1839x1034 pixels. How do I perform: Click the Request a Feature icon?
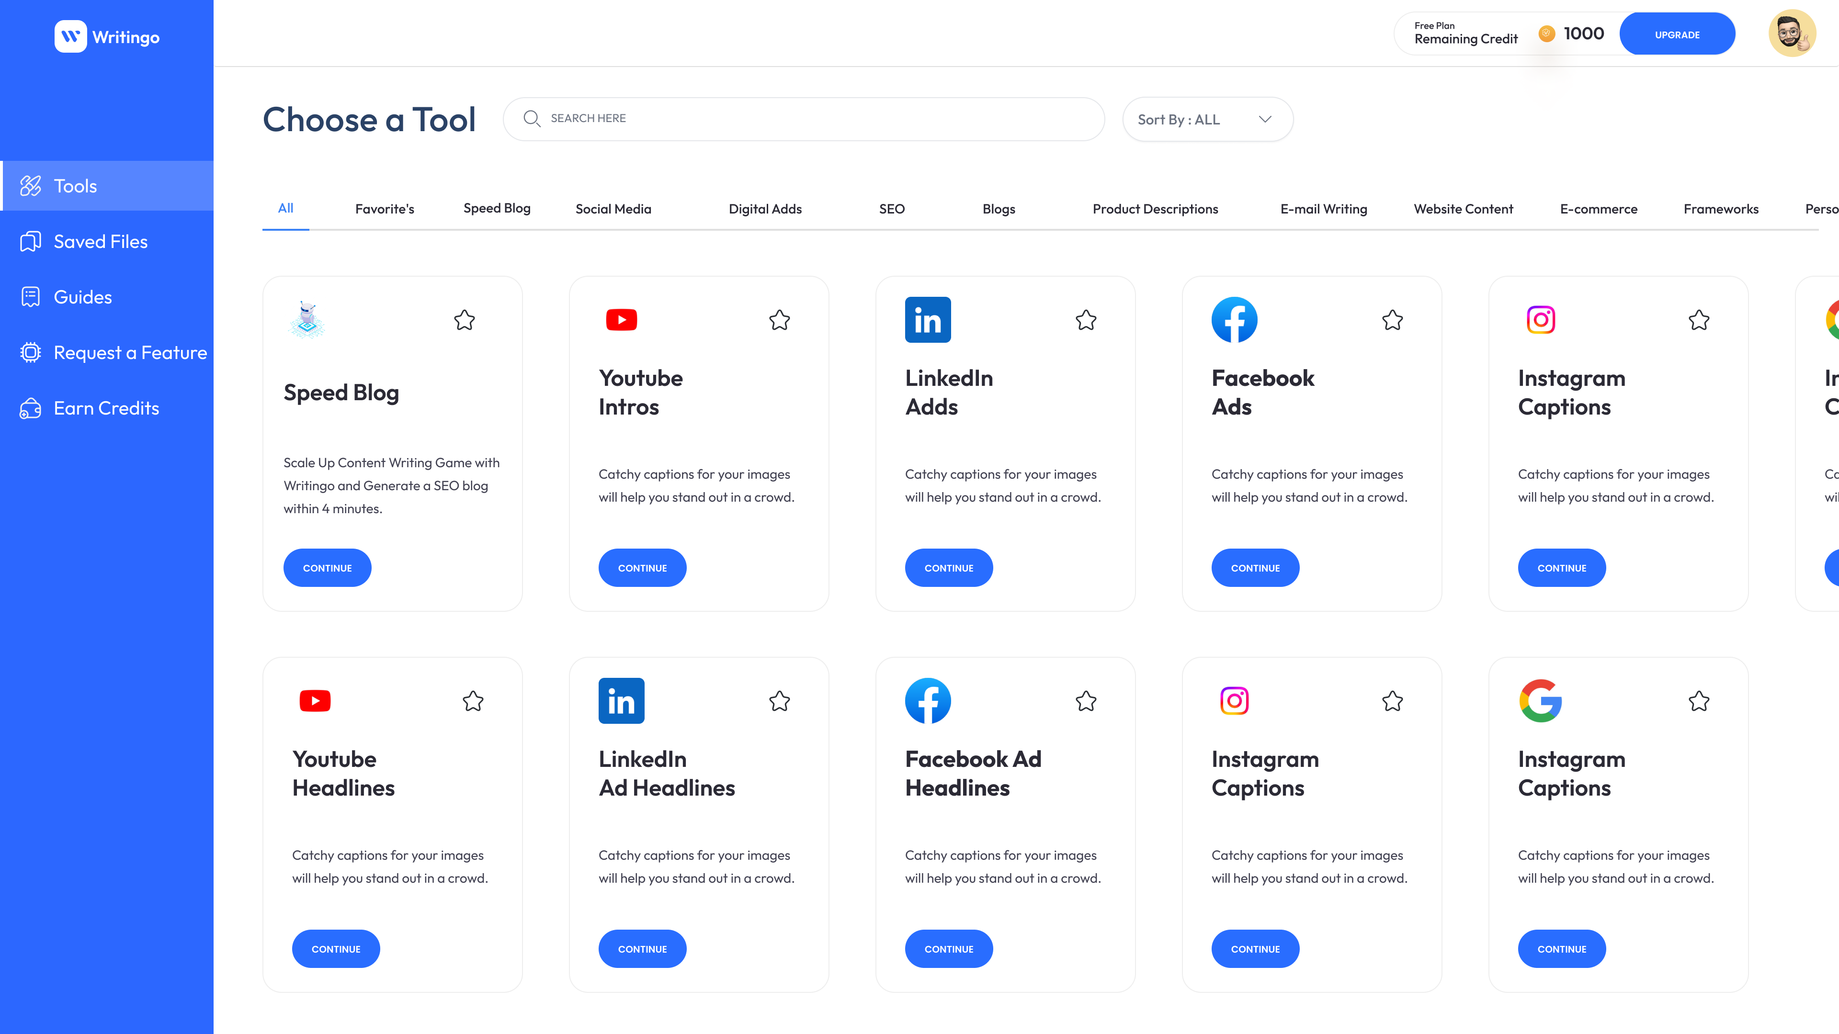click(31, 352)
